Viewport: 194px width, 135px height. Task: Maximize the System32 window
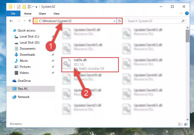click(172, 7)
